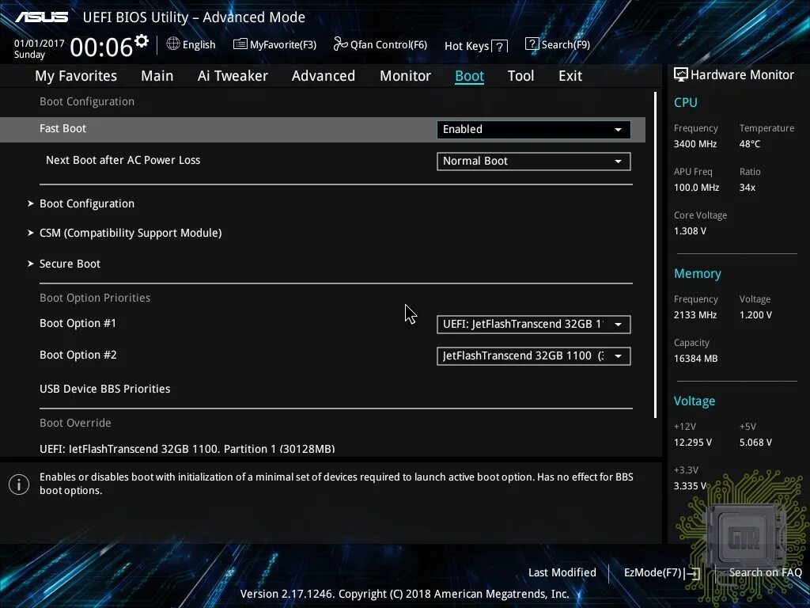Go to the Monitor tab
The image size is (810, 608).
point(405,76)
